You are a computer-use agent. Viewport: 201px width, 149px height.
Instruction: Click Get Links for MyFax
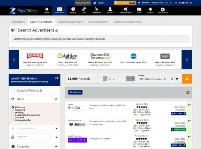[x=180, y=113]
